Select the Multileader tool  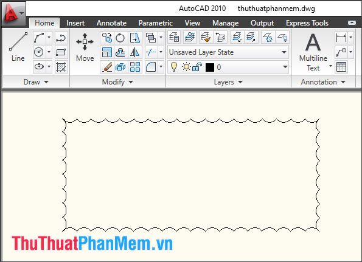pyautogui.click(x=341, y=52)
